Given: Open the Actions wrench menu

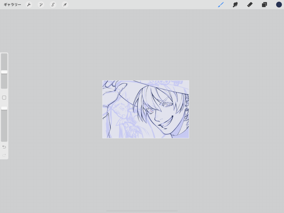Looking at the screenshot, I should [x=29, y=5].
